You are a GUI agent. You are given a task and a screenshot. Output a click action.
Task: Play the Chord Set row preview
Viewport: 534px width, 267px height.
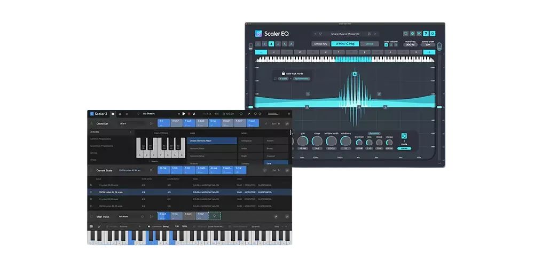tap(151, 124)
